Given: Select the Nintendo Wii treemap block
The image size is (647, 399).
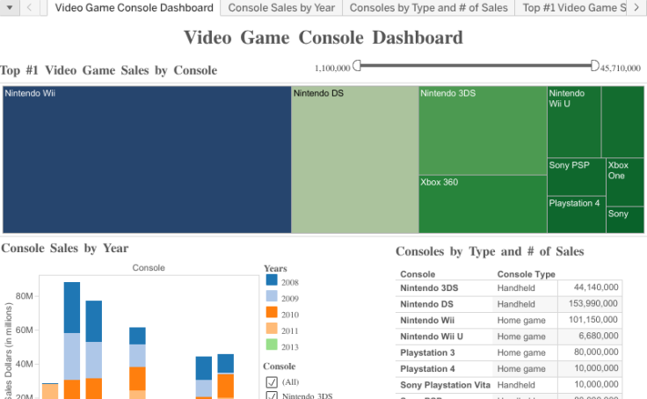Looking at the screenshot, I should point(147,160).
